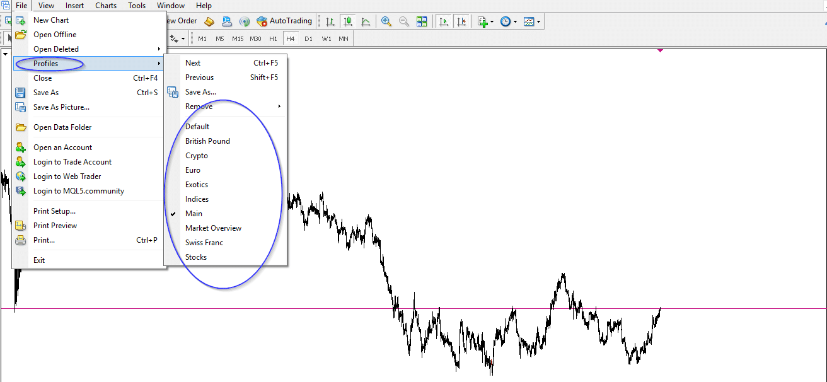Click the VPS cloud icon

click(x=227, y=21)
